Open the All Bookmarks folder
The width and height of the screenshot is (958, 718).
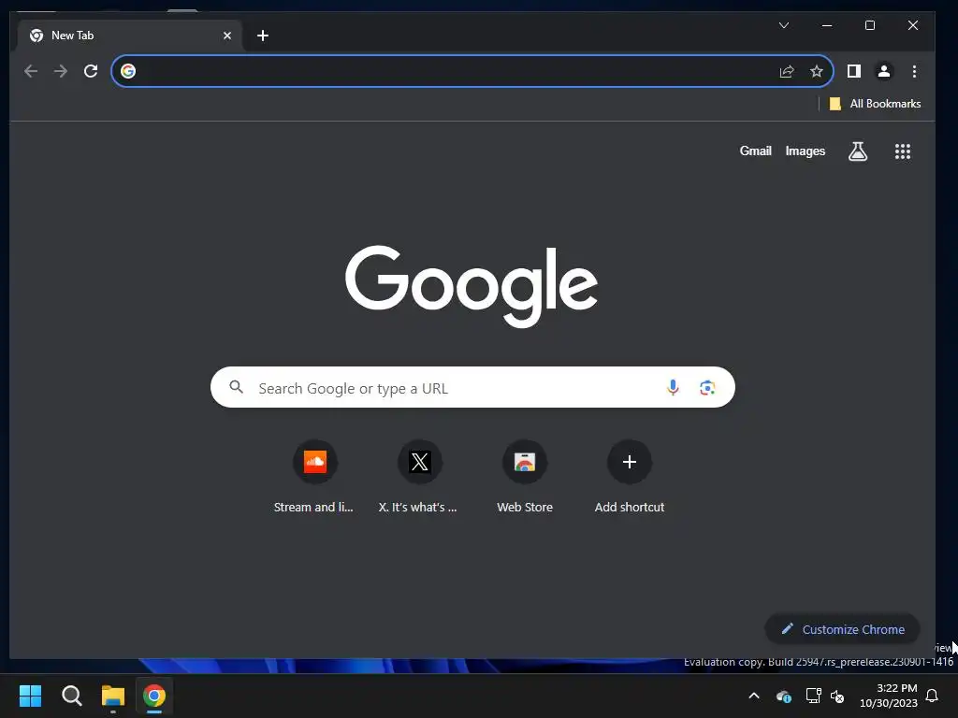coord(875,104)
